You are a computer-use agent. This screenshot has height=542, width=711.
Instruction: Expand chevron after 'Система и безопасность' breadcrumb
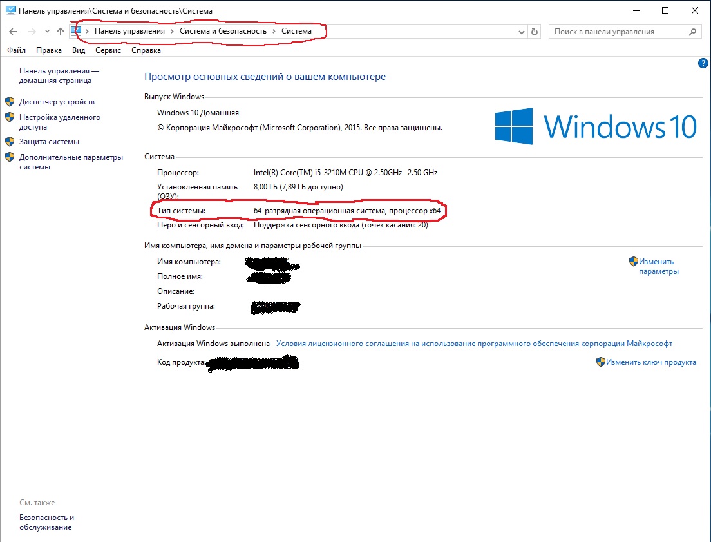click(x=274, y=32)
